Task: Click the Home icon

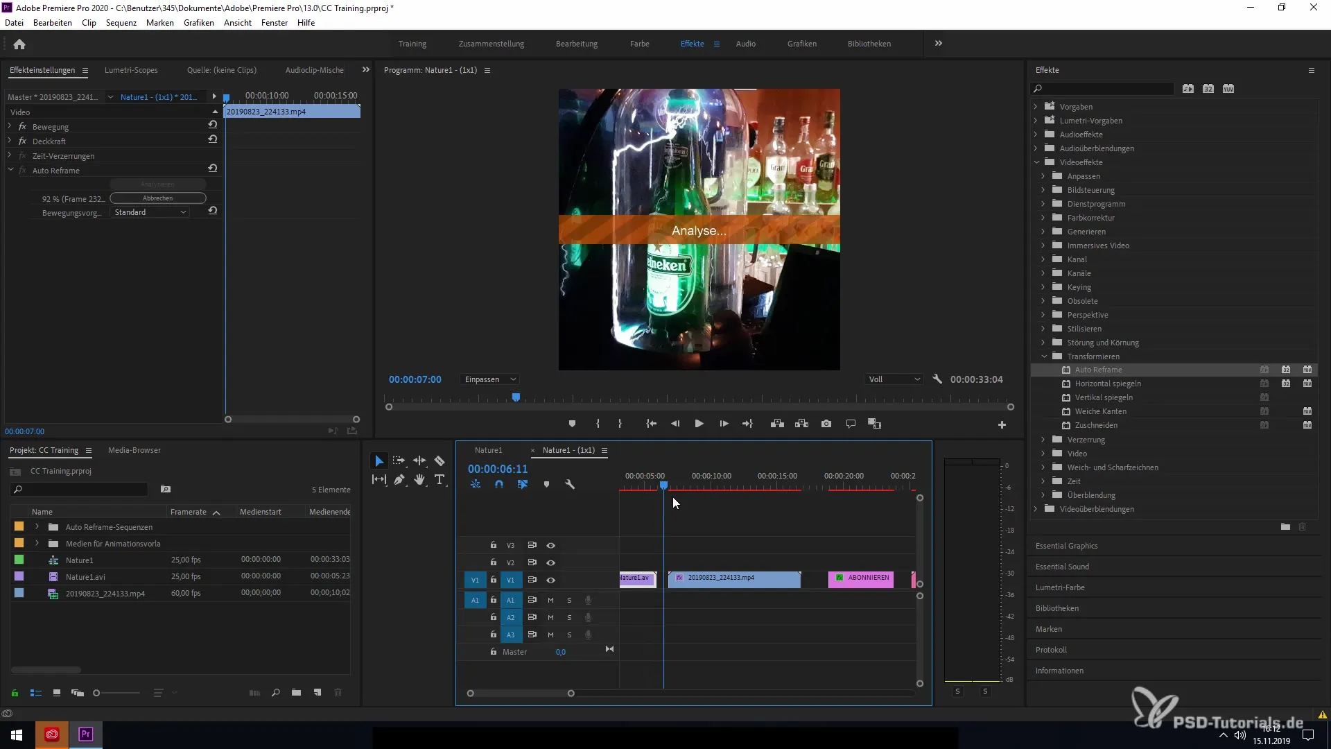Action: [x=19, y=44]
